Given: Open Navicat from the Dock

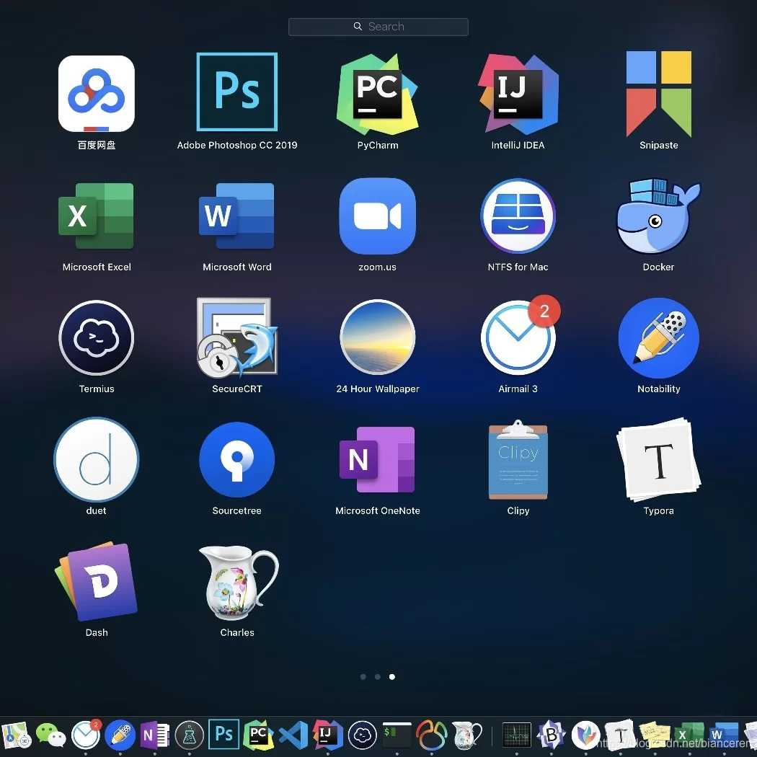Looking at the screenshot, I should click(432, 735).
